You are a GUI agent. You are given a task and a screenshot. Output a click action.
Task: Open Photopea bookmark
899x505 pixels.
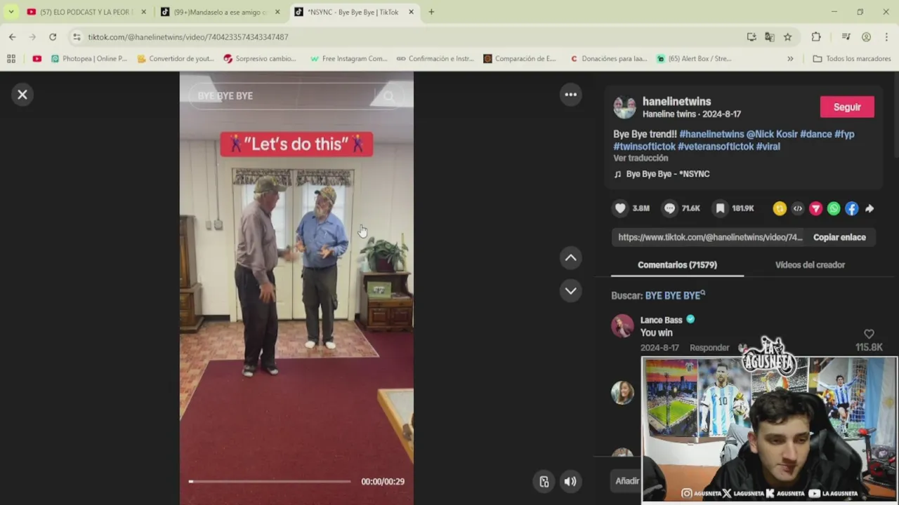coord(89,59)
